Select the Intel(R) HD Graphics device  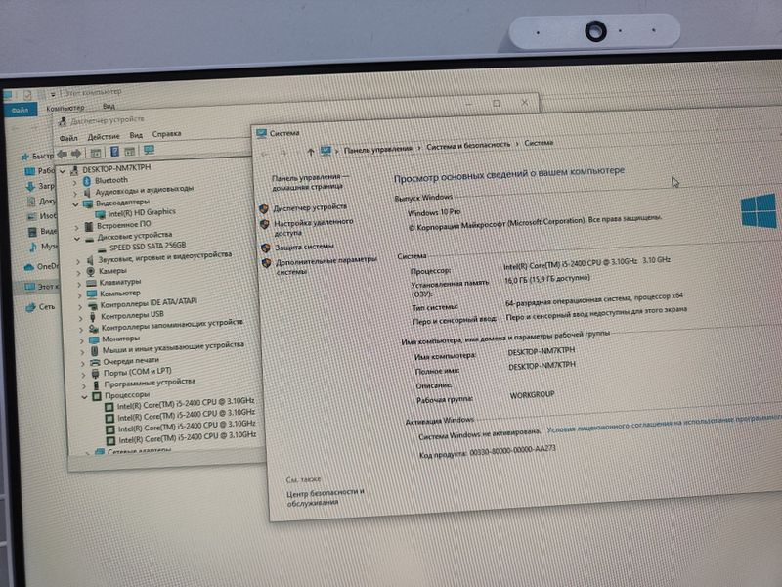142,212
